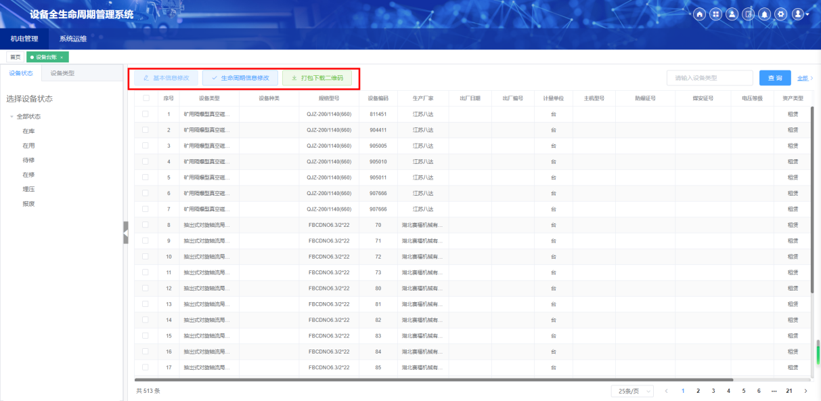
Task: Click 打包下载二维码 button
Action: tap(317, 79)
